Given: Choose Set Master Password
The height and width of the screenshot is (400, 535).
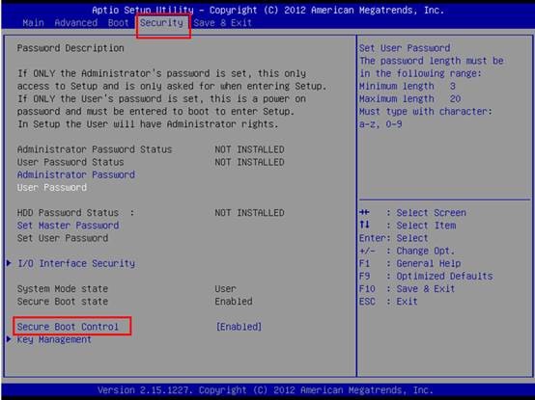Looking at the screenshot, I should pos(68,226).
